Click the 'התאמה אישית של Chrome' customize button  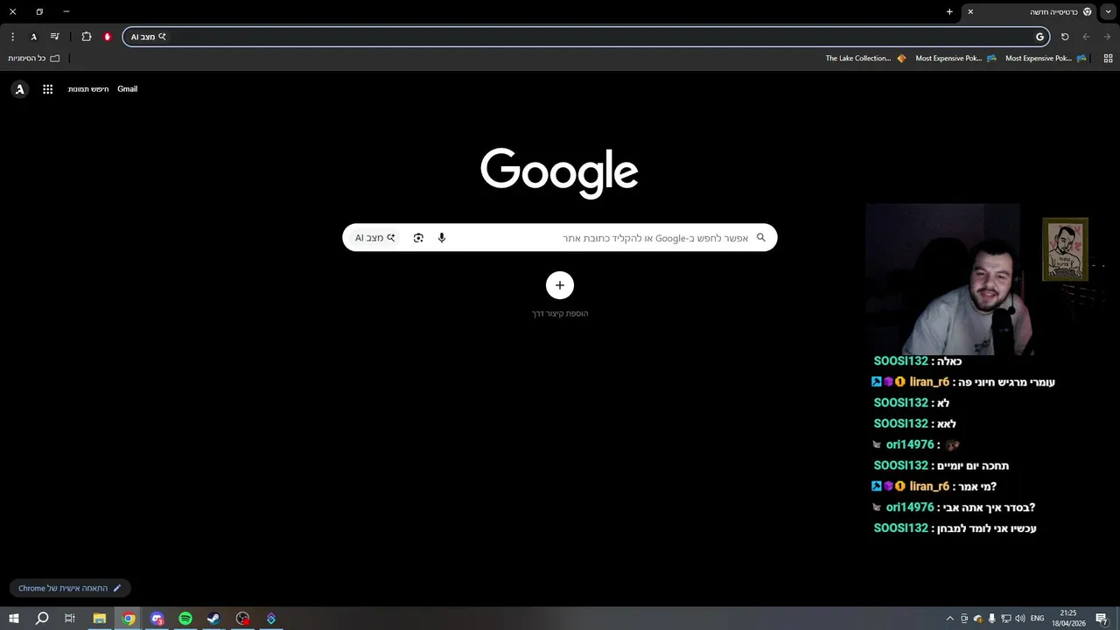click(70, 588)
